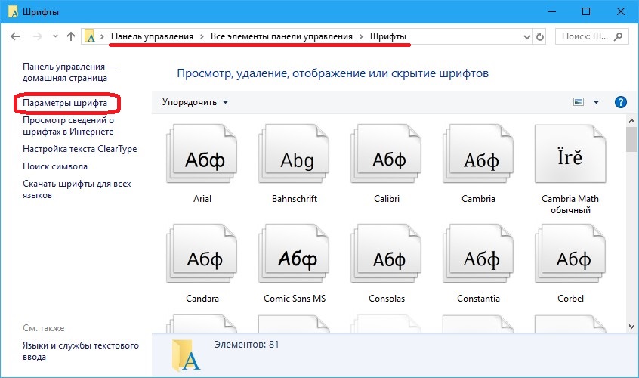Close the Шрифты window
The width and height of the screenshot is (639, 378).
coord(620,11)
